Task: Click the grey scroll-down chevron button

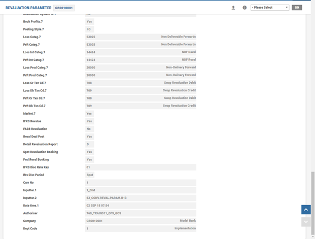Action: point(306,222)
